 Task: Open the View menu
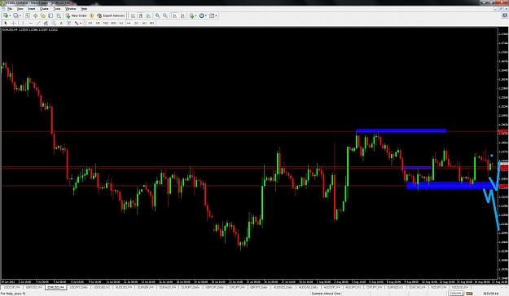[20, 9]
